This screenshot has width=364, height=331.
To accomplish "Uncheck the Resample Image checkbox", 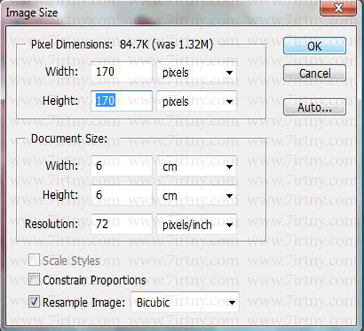I will point(34,301).
